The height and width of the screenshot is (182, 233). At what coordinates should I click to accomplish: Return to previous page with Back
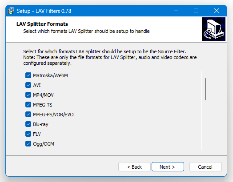134,167
